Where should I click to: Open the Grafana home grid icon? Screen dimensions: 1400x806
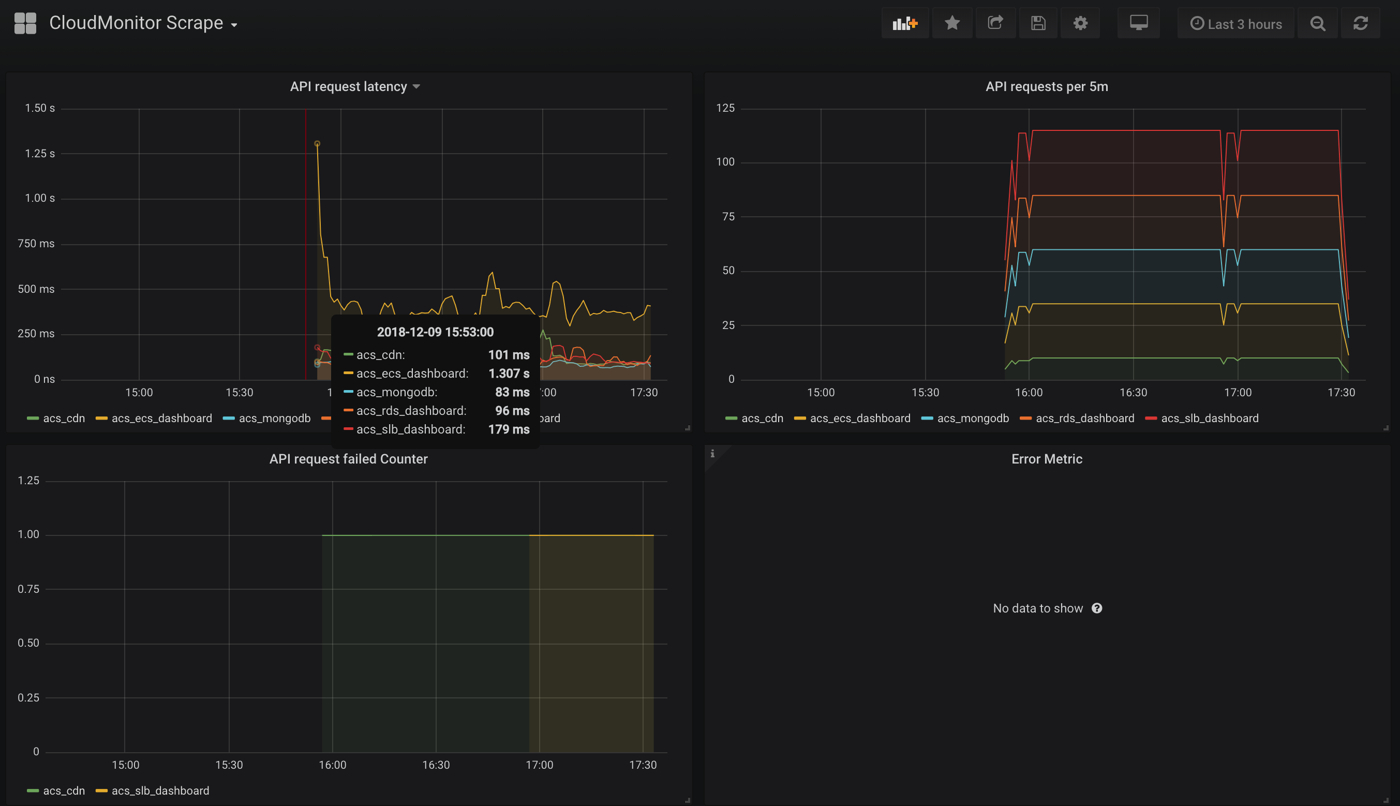point(25,23)
